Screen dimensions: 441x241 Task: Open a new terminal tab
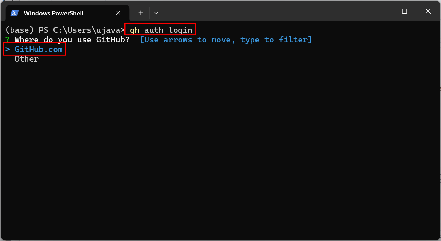pos(141,13)
